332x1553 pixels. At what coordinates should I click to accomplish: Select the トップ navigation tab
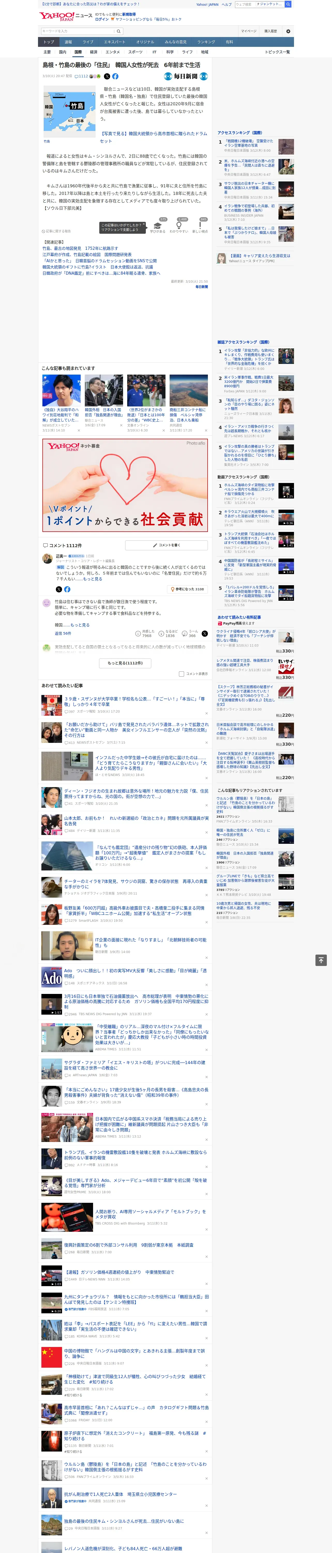point(49,42)
